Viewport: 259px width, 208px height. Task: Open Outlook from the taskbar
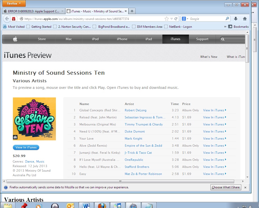point(71,206)
